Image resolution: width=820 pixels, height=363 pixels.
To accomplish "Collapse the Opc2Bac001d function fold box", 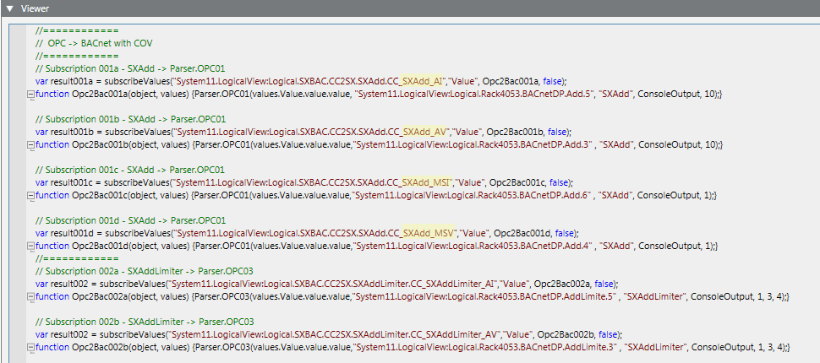I will click(30, 246).
